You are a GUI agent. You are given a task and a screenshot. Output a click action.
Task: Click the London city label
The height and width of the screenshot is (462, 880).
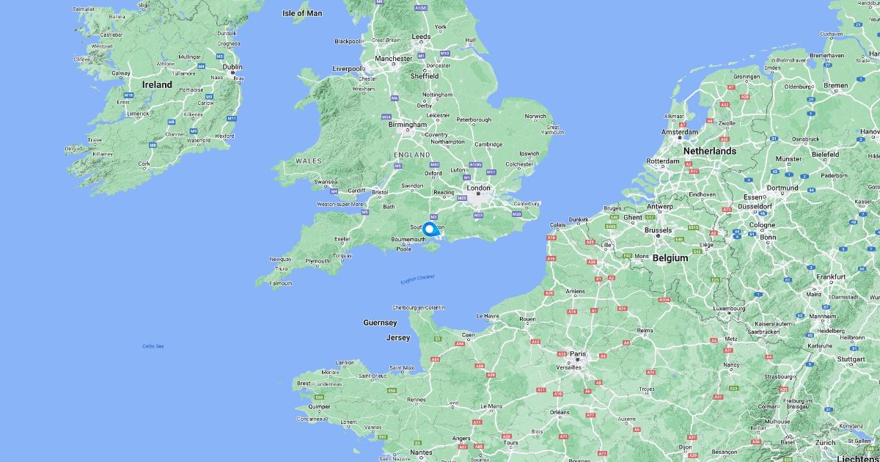479,188
